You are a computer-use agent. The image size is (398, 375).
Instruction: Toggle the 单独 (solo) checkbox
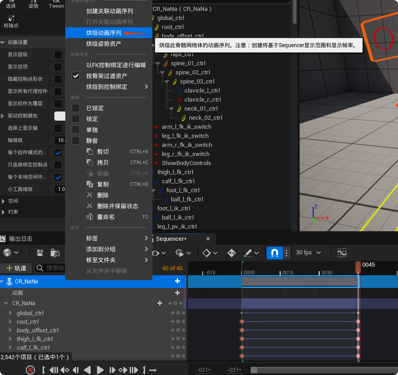(76, 130)
